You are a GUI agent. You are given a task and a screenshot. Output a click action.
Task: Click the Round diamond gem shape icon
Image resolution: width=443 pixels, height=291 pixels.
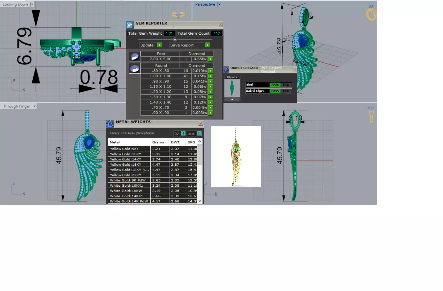[135, 68]
